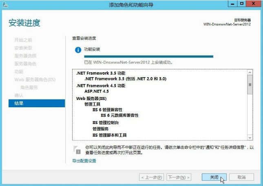Click the 取消 button
263x186 pixels.
pyautogui.click(x=241, y=177)
